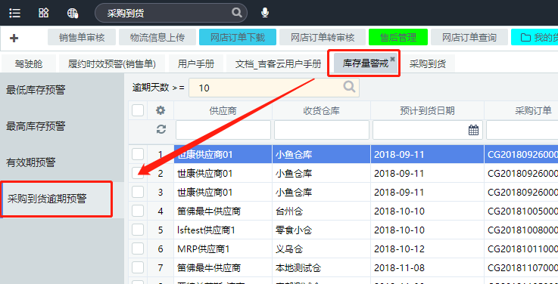This screenshot has height=284, width=558.
Task: Click the 销售单审核 shortcut button
Action: [x=82, y=37]
